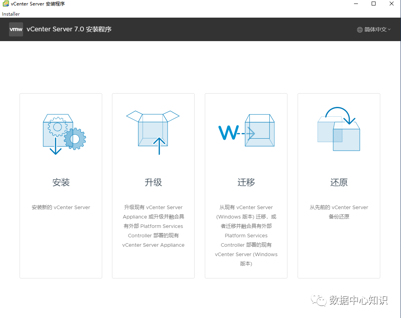
Task: Select the 还原 card title
Action: (339, 182)
